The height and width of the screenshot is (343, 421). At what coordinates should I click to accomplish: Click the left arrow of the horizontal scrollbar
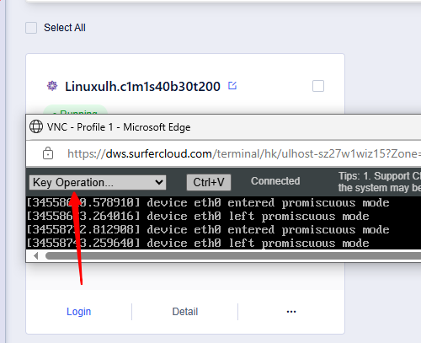click(x=36, y=256)
